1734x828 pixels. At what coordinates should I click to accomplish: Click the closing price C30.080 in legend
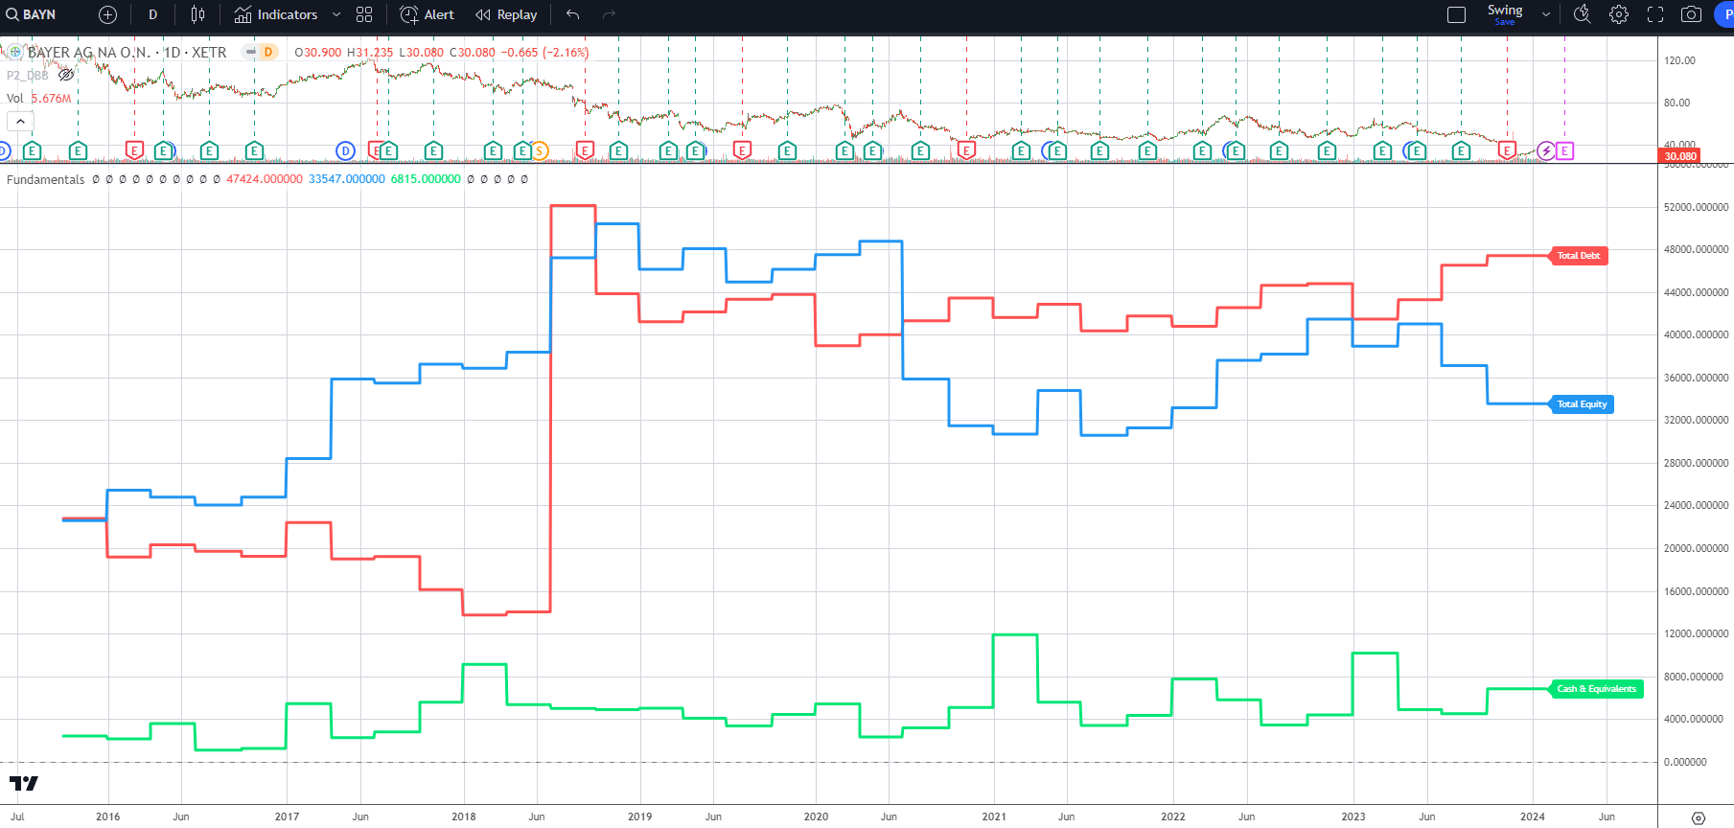click(473, 53)
